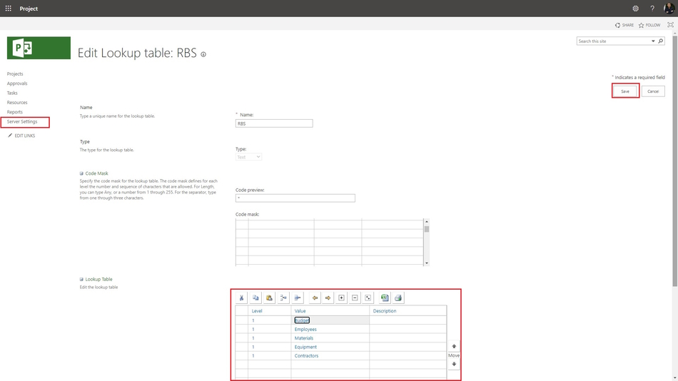Click the Project Web App logo

tap(39, 48)
